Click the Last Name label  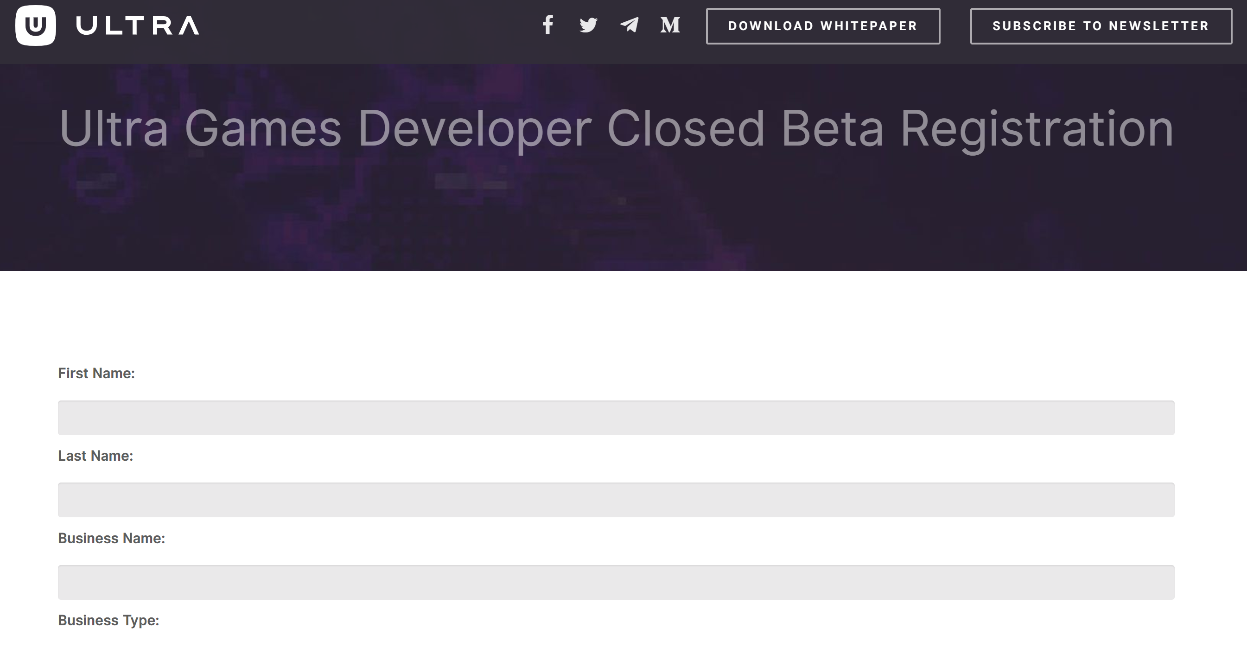click(95, 456)
